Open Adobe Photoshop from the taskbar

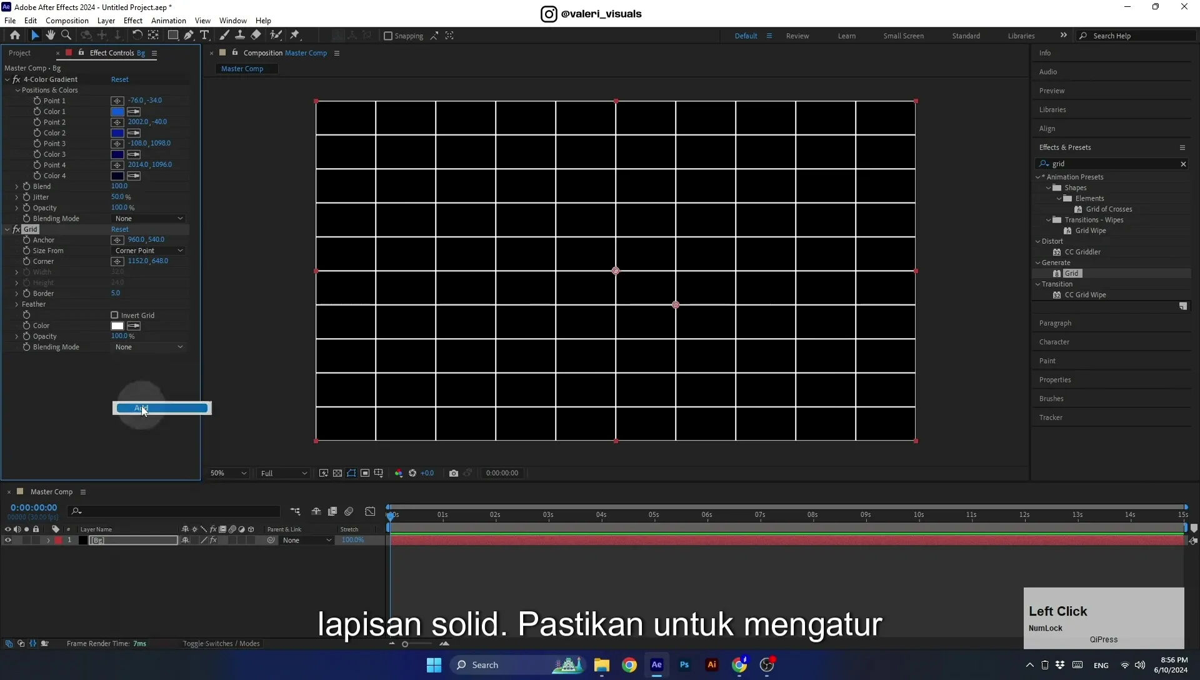684,665
